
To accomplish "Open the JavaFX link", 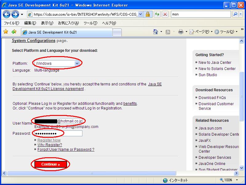I will [x=204, y=140].
